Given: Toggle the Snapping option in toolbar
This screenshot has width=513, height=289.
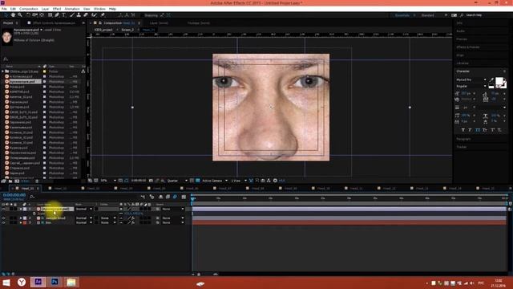Looking at the screenshot, I should point(151,15).
